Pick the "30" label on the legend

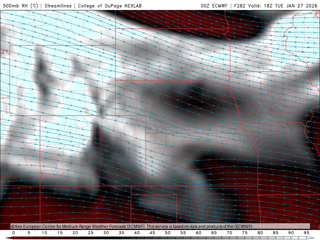106,233
